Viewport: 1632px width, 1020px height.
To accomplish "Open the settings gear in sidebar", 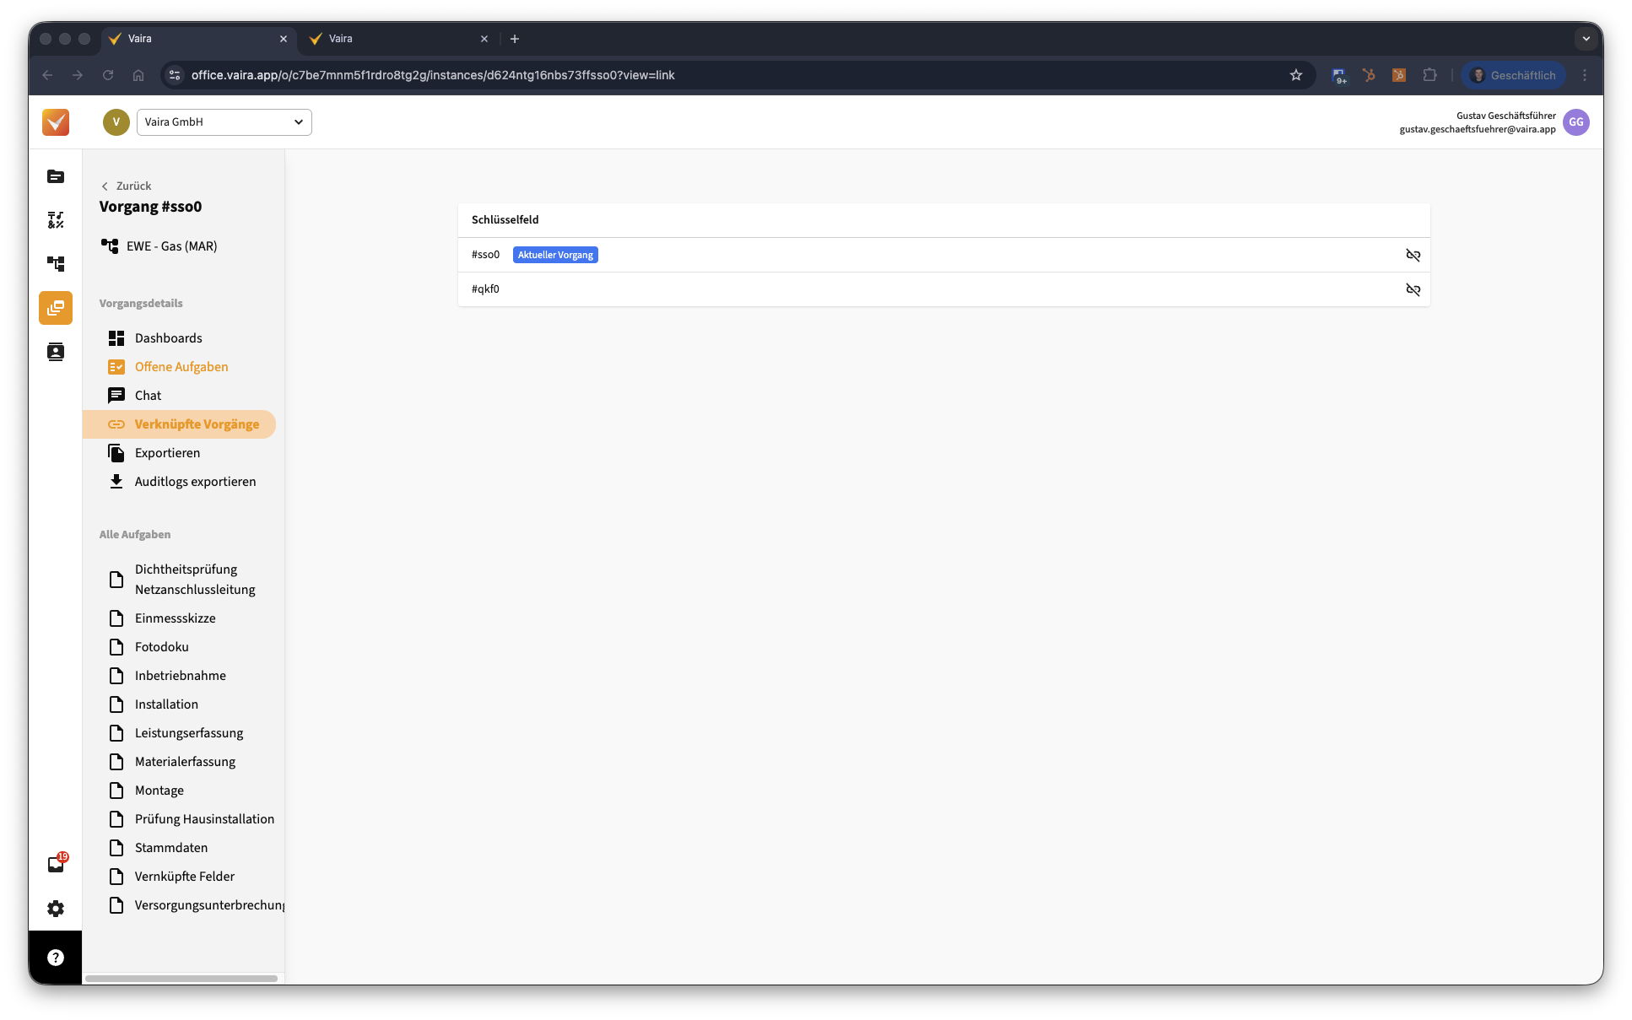I will pos(56,909).
